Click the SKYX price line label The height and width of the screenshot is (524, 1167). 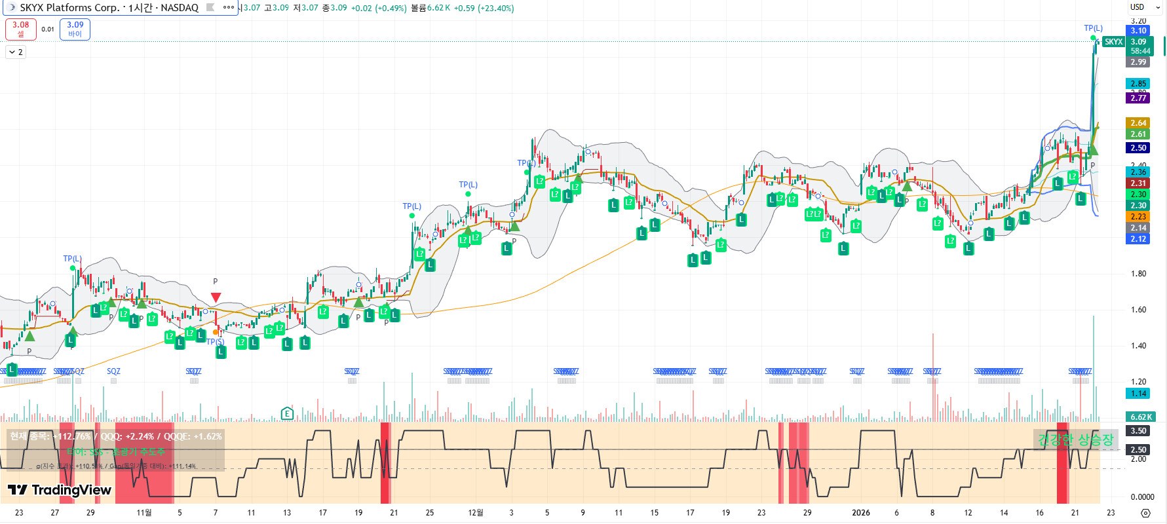(1113, 42)
